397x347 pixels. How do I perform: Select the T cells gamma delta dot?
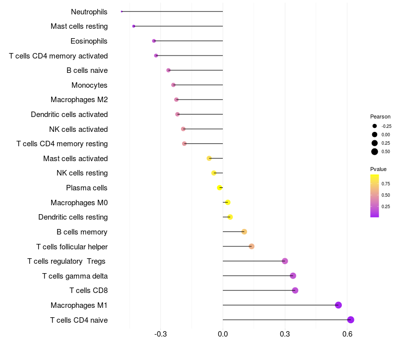click(x=293, y=276)
